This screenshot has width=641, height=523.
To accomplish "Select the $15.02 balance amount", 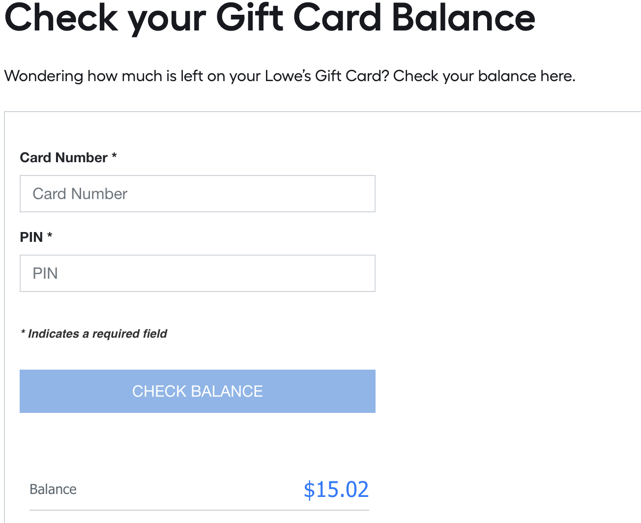I will (x=336, y=490).
